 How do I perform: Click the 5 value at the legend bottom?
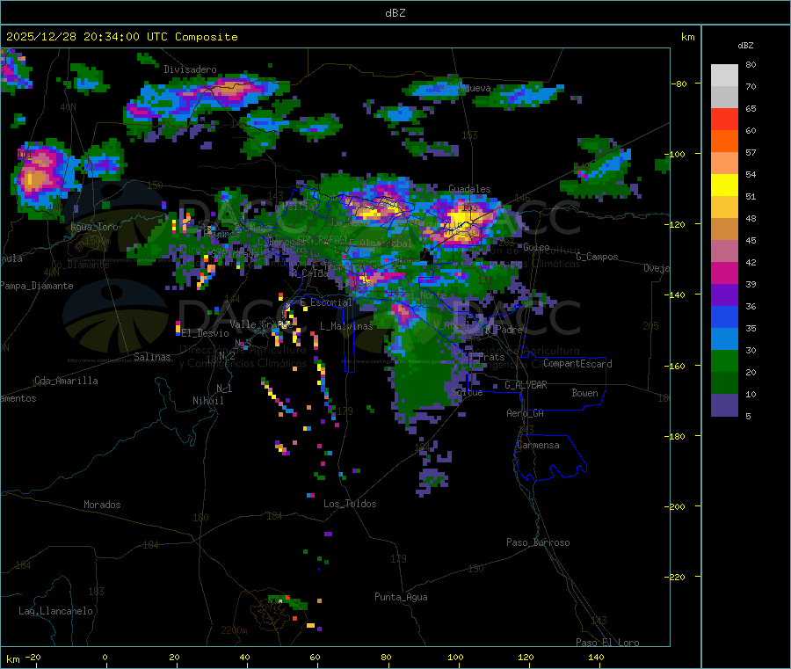748,416
